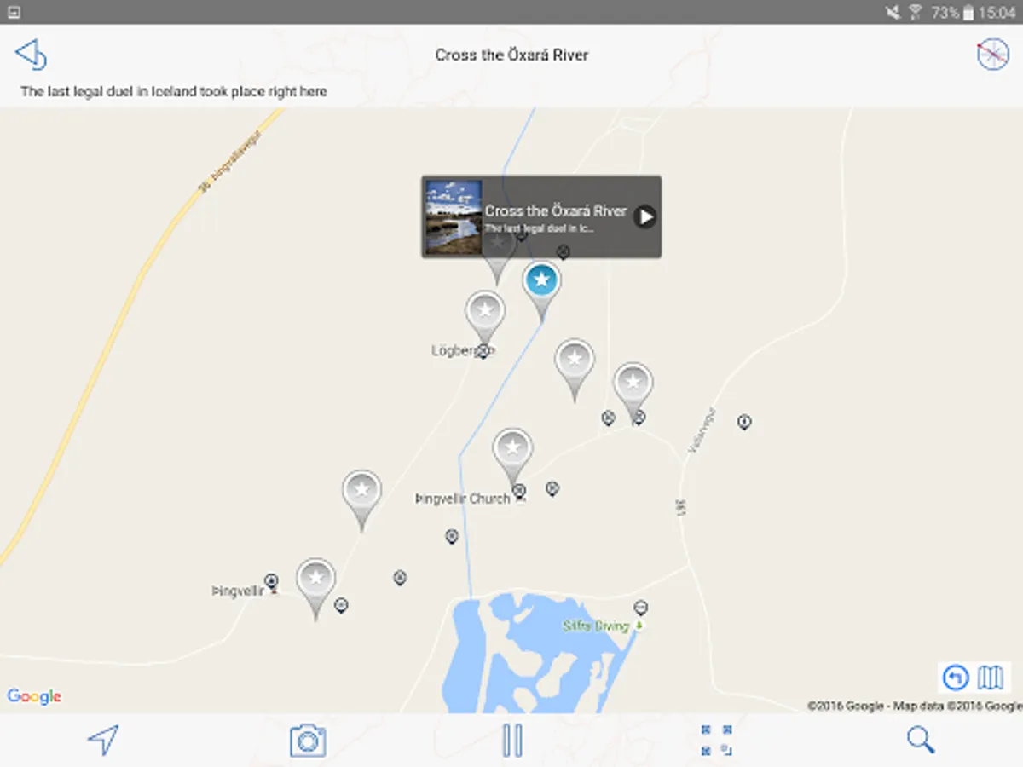
Task: Click the map reset rotation arrow
Action: tap(956, 678)
